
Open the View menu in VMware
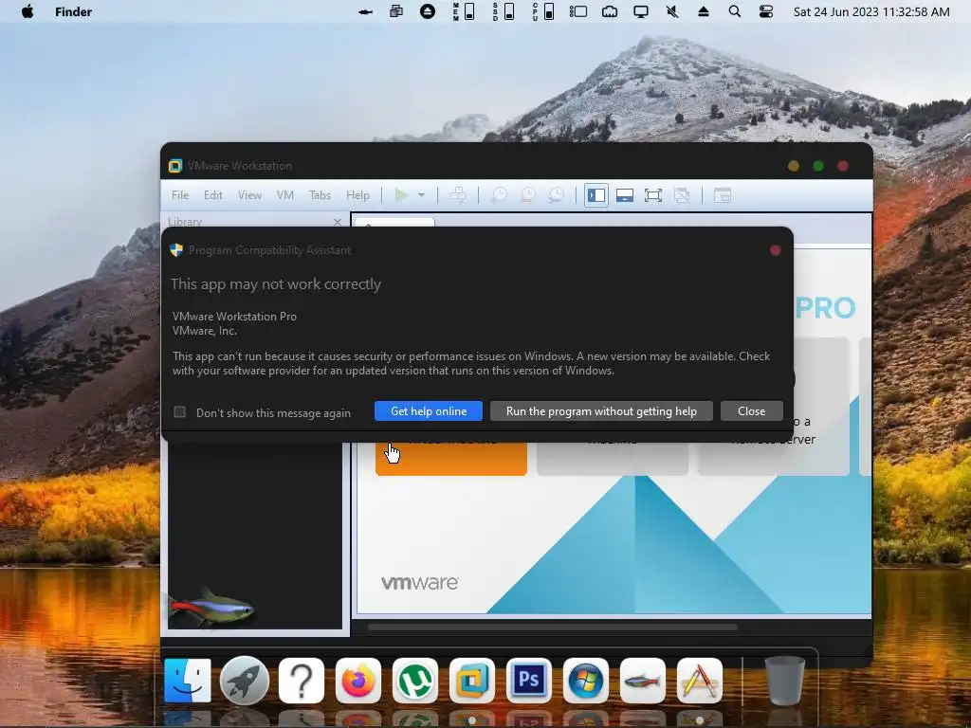coord(249,195)
